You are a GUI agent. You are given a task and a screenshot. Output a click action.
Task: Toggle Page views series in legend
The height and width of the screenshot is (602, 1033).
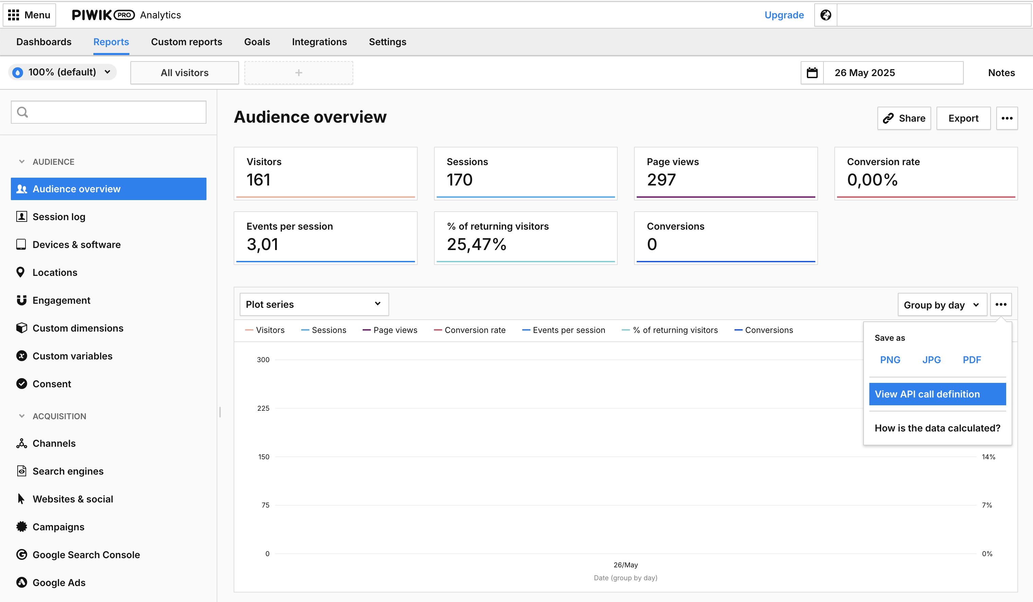[390, 330]
